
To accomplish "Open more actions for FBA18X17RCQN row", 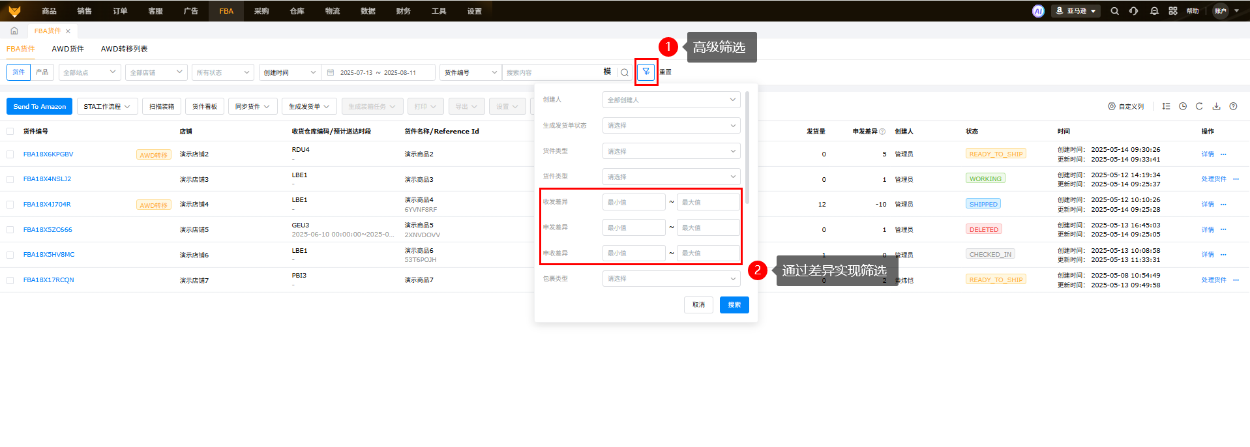I will click(x=1236, y=280).
